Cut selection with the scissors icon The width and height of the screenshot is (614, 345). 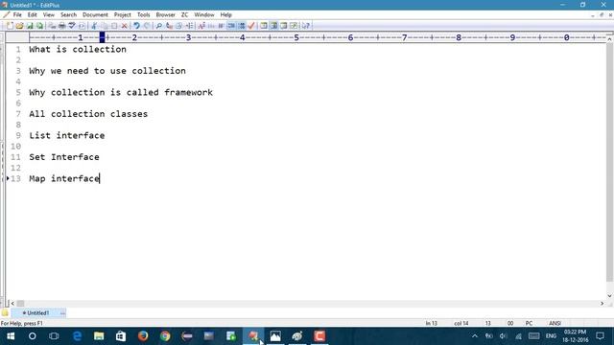(94, 26)
